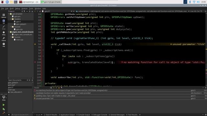Split the Projects side panel
The height and width of the screenshot is (116, 207).
point(29,12)
